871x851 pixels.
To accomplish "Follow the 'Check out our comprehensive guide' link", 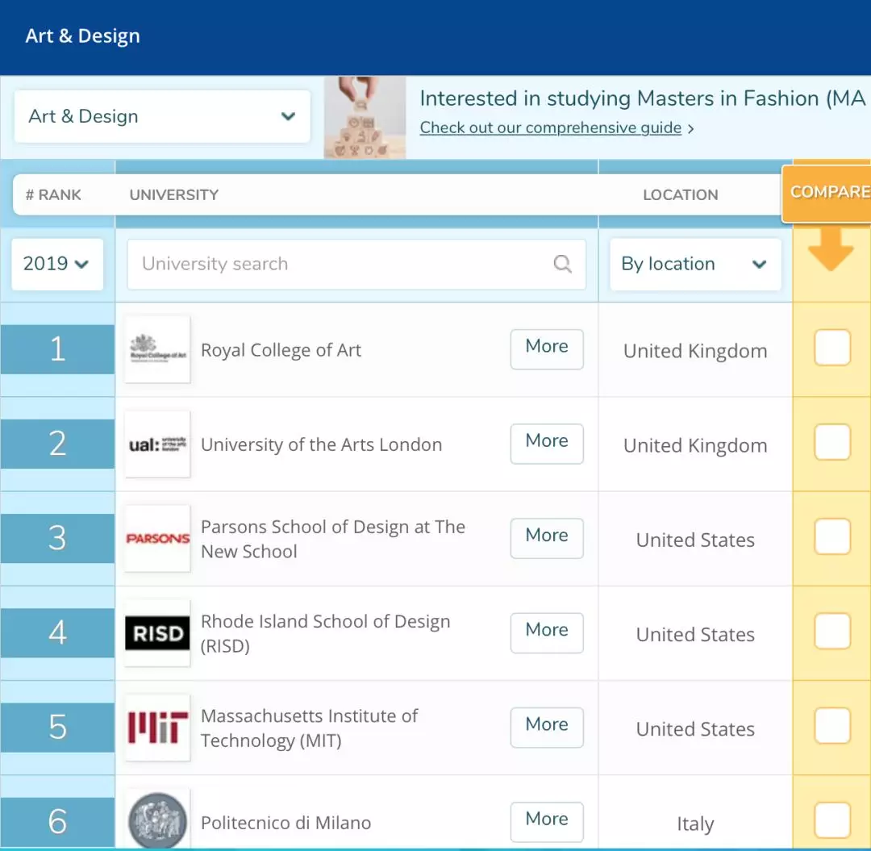I will (x=551, y=128).
